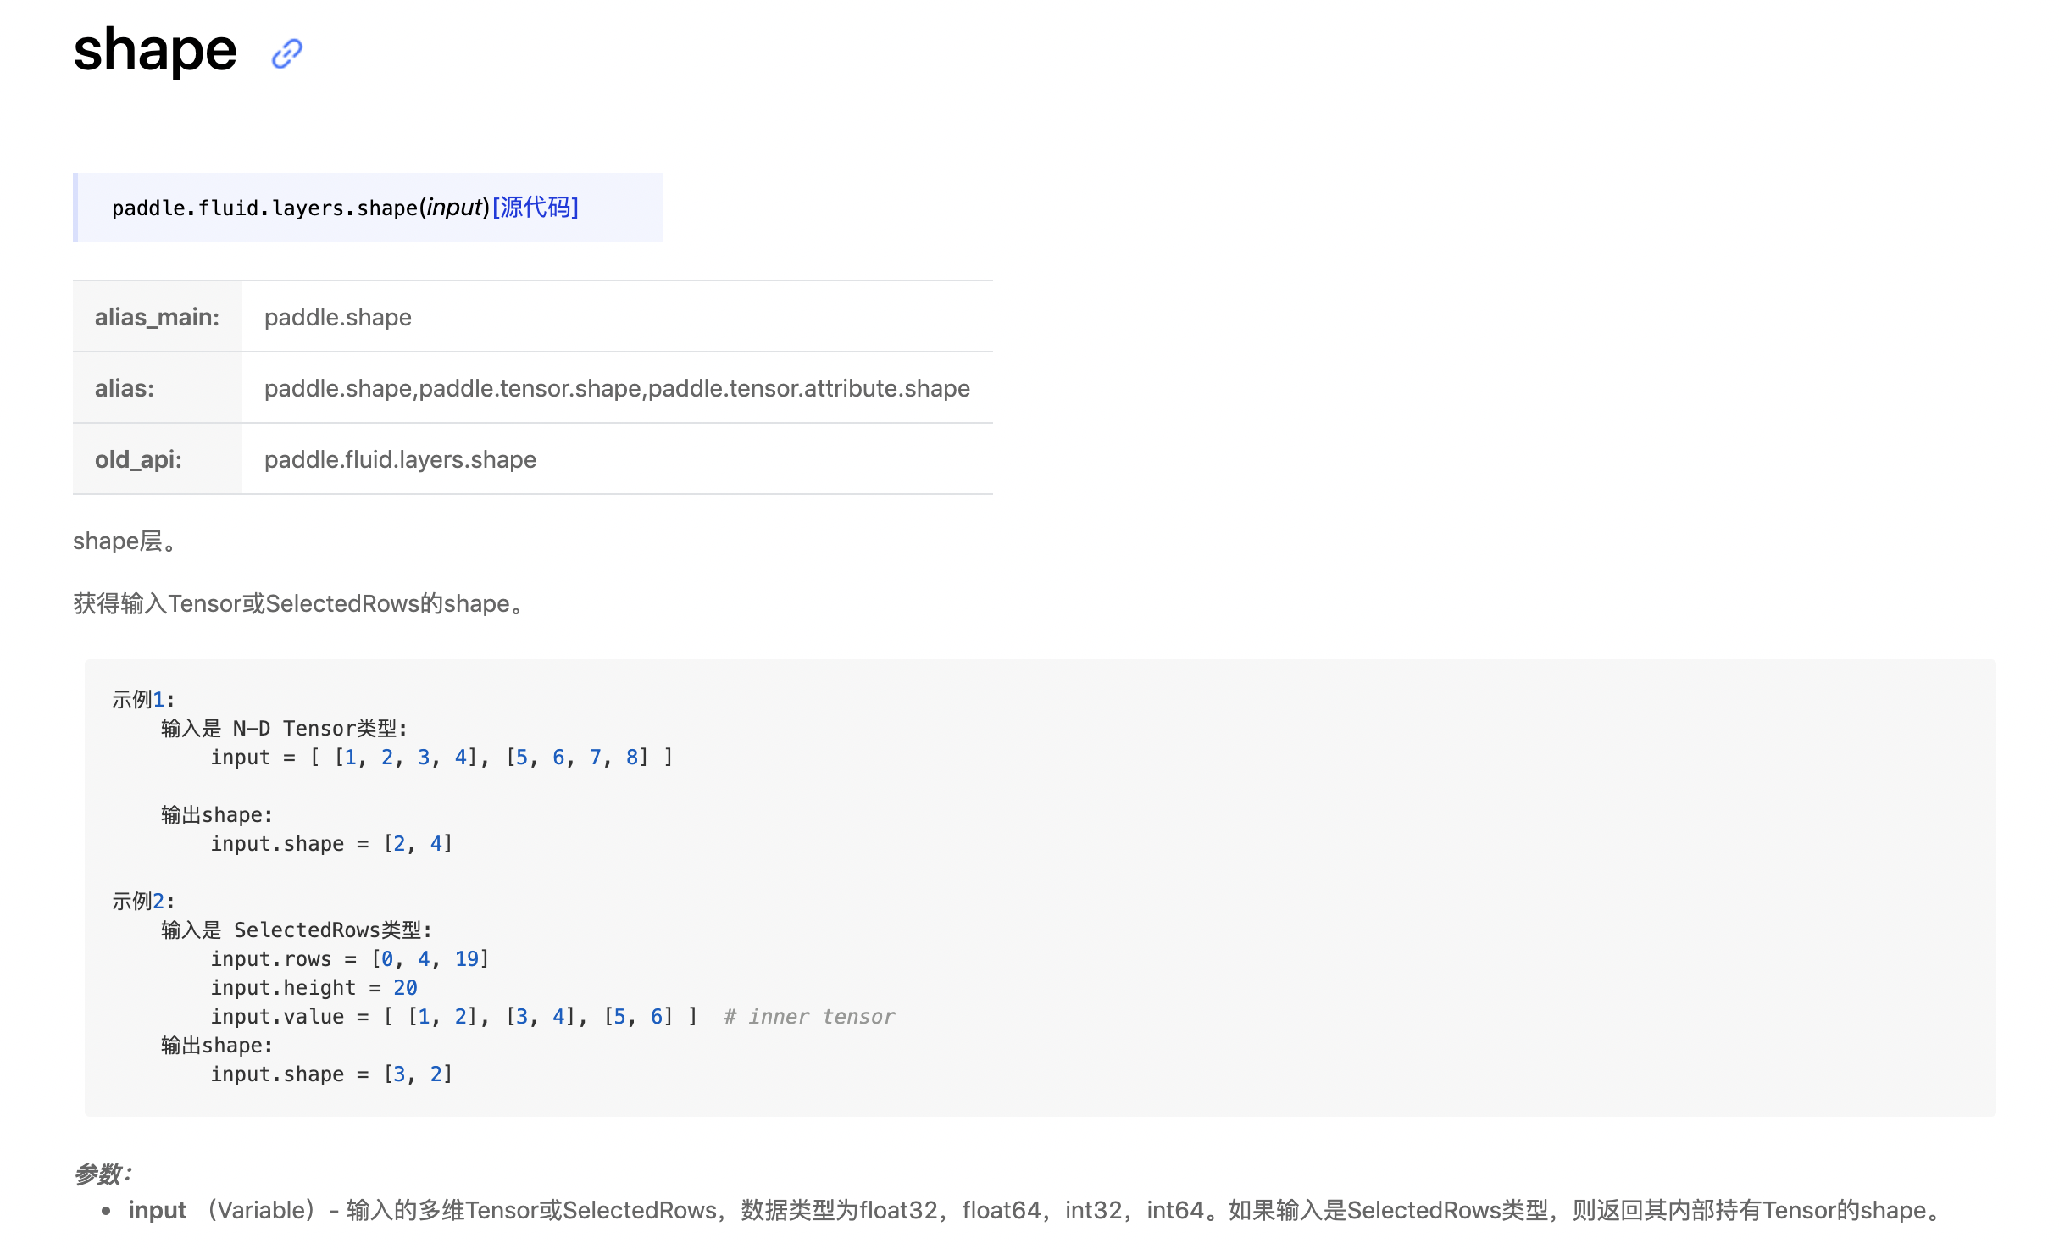Screen dimensions: 2059x1249
Task: Open the [源代码] source code link
Action: point(535,208)
